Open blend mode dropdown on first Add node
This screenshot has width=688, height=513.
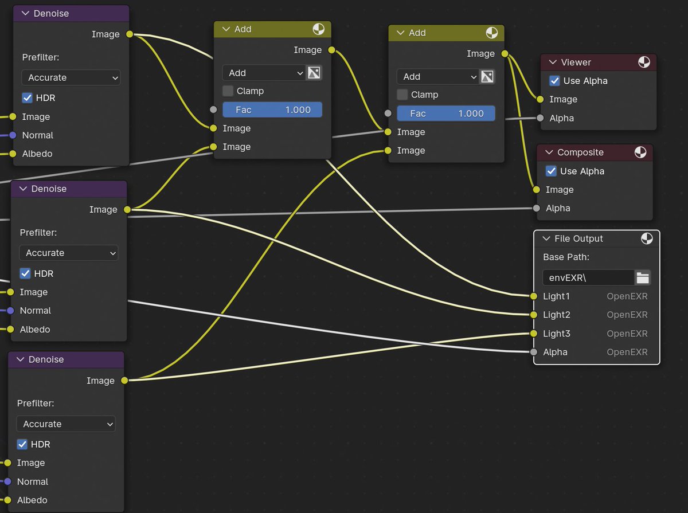click(264, 73)
